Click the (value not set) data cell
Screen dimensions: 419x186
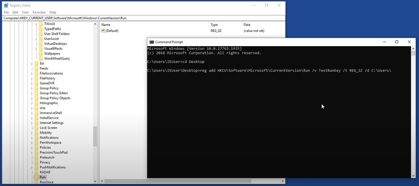pyautogui.click(x=254, y=31)
